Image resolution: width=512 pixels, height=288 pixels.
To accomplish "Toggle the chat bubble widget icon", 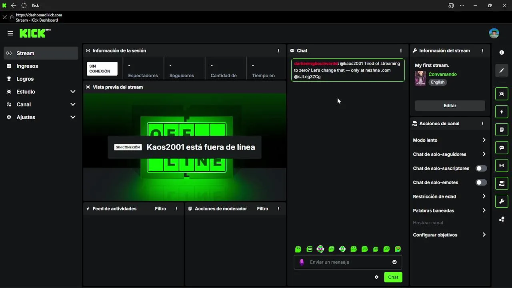I will tap(502, 148).
